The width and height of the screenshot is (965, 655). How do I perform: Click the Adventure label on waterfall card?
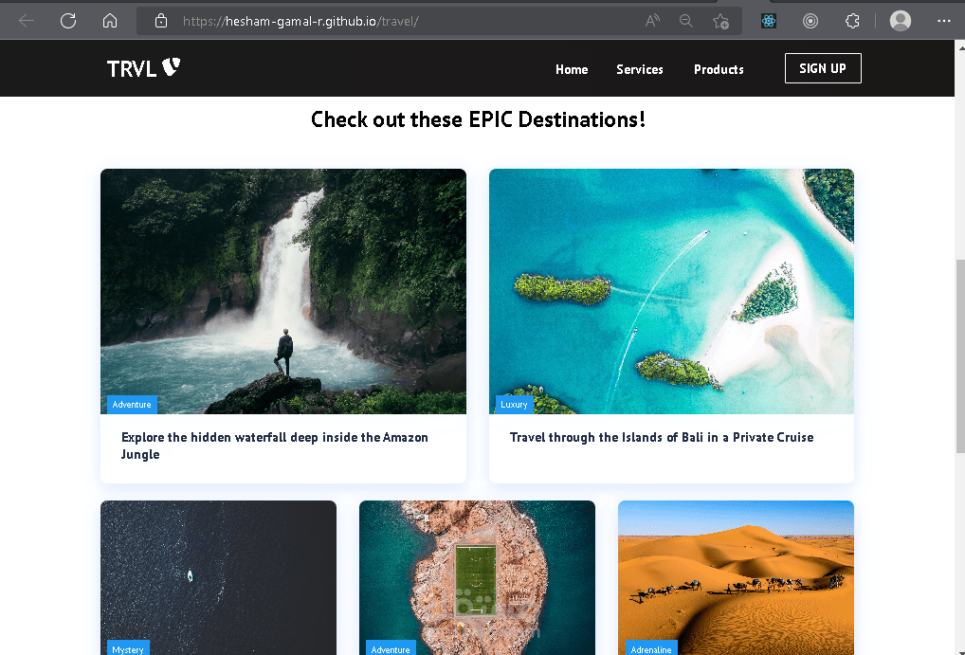pyautogui.click(x=132, y=405)
